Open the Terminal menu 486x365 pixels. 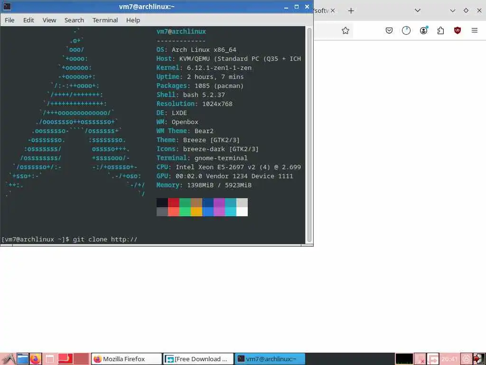point(105,20)
